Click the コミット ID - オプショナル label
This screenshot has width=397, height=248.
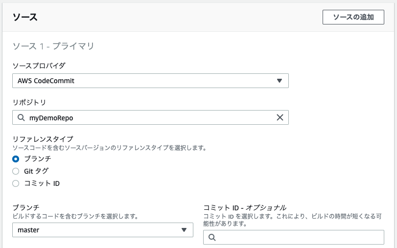[x=245, y=208]
